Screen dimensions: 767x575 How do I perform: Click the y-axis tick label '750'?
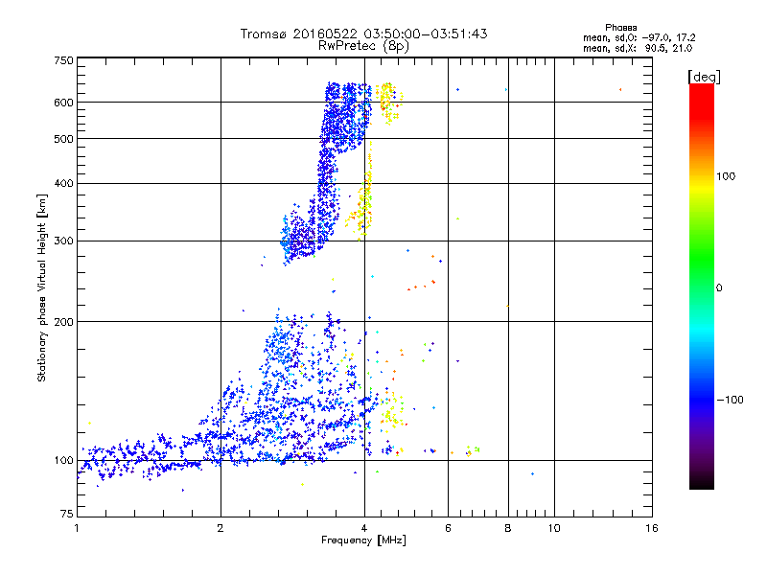(x=63, y=60)
